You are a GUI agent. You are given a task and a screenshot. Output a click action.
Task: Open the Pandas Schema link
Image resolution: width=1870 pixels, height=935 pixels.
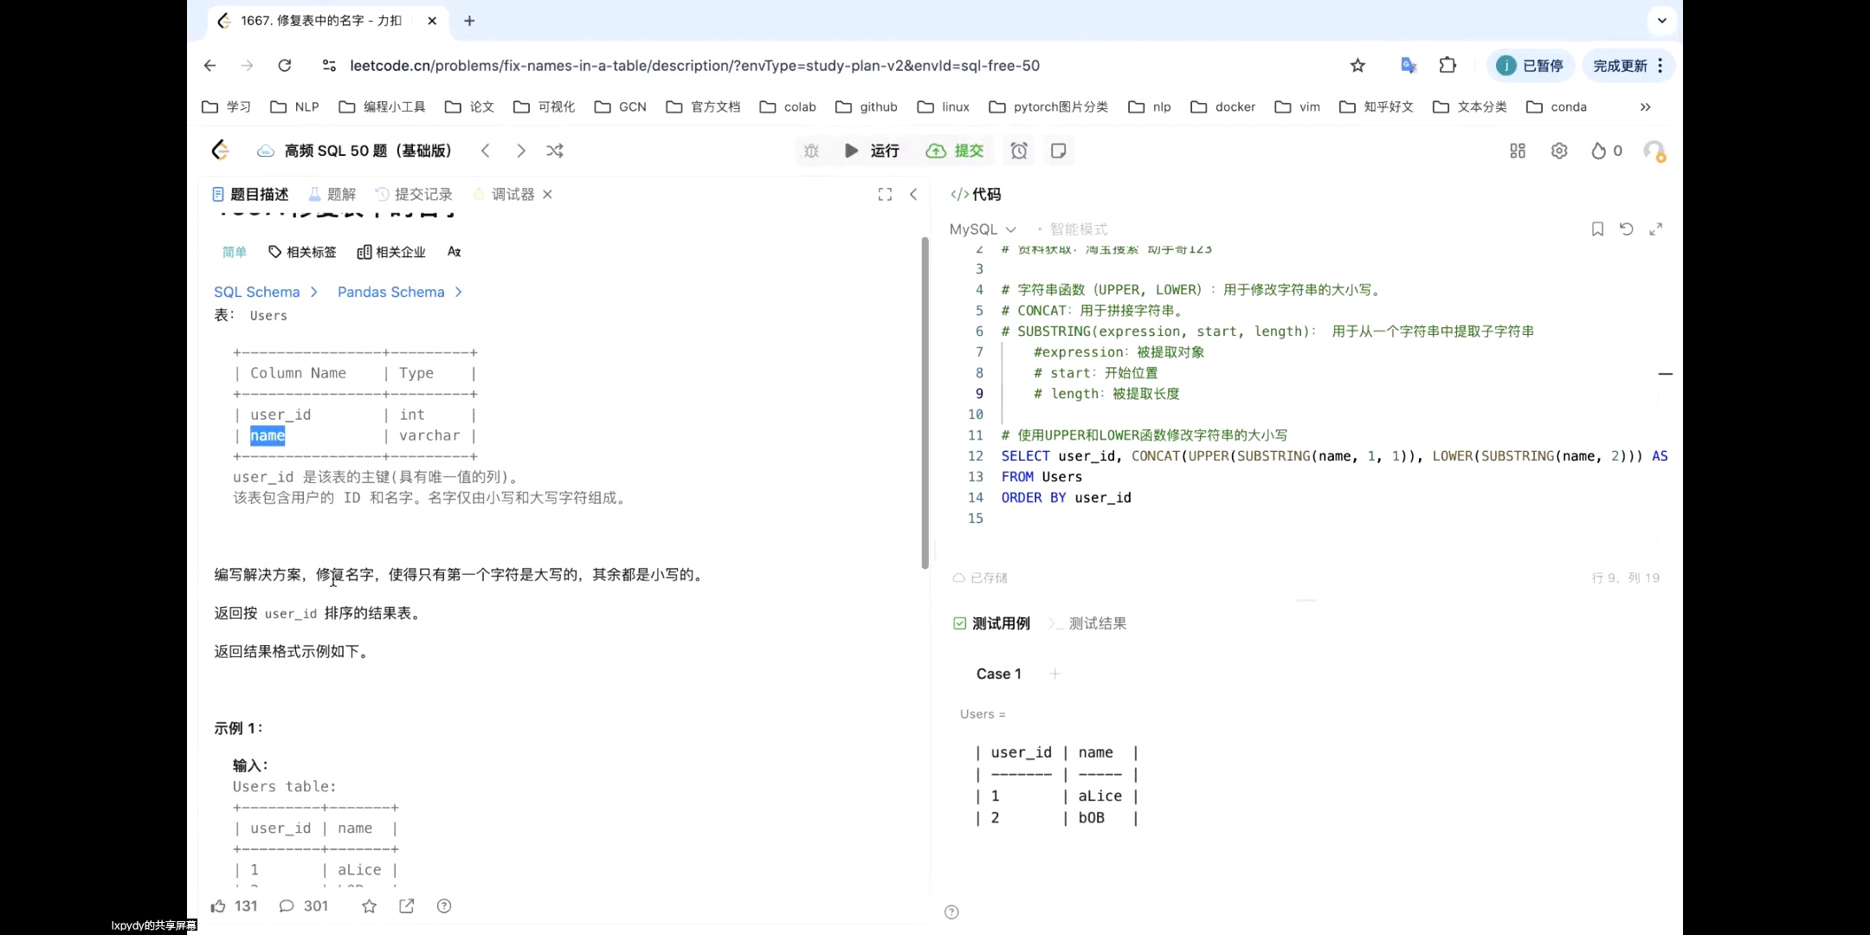(x=390, y=292)
